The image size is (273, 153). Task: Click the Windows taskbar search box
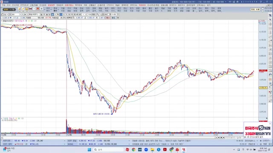(108, 150)
